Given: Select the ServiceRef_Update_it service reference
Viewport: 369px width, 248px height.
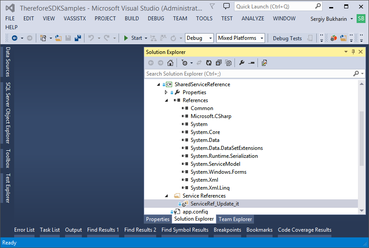Looking at the screenshot, I should pos(215,204).
